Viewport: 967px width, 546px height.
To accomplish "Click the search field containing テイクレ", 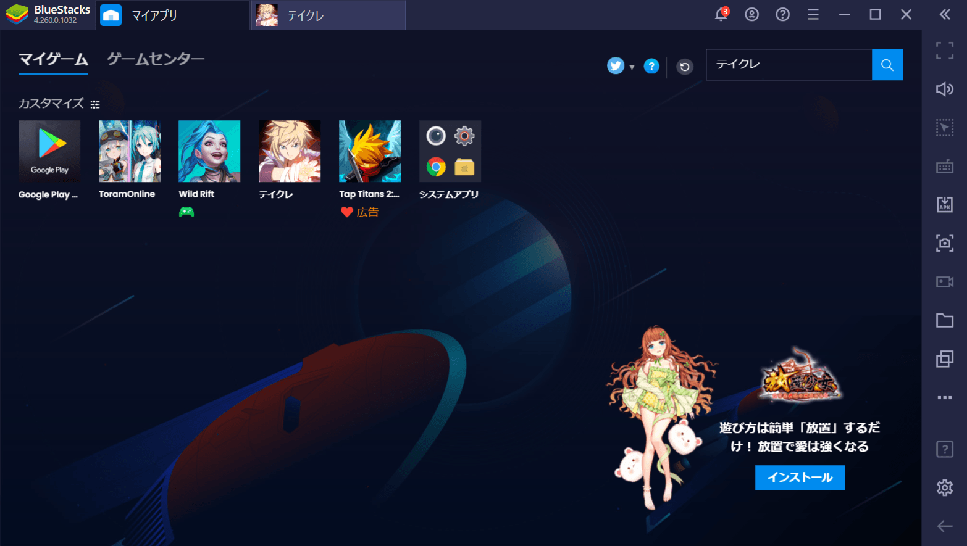I will [x=789, y=65].
